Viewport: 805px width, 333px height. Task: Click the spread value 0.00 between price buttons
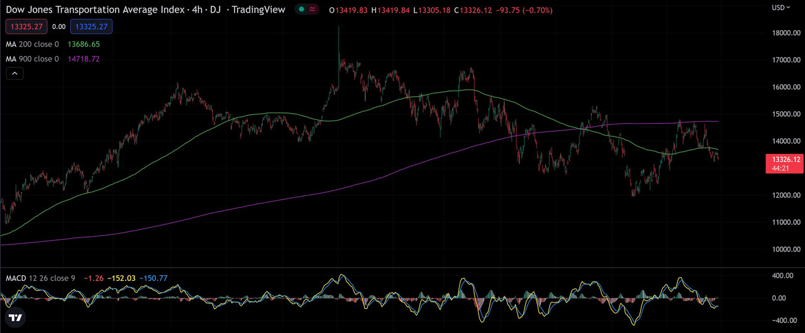point(58,27)
